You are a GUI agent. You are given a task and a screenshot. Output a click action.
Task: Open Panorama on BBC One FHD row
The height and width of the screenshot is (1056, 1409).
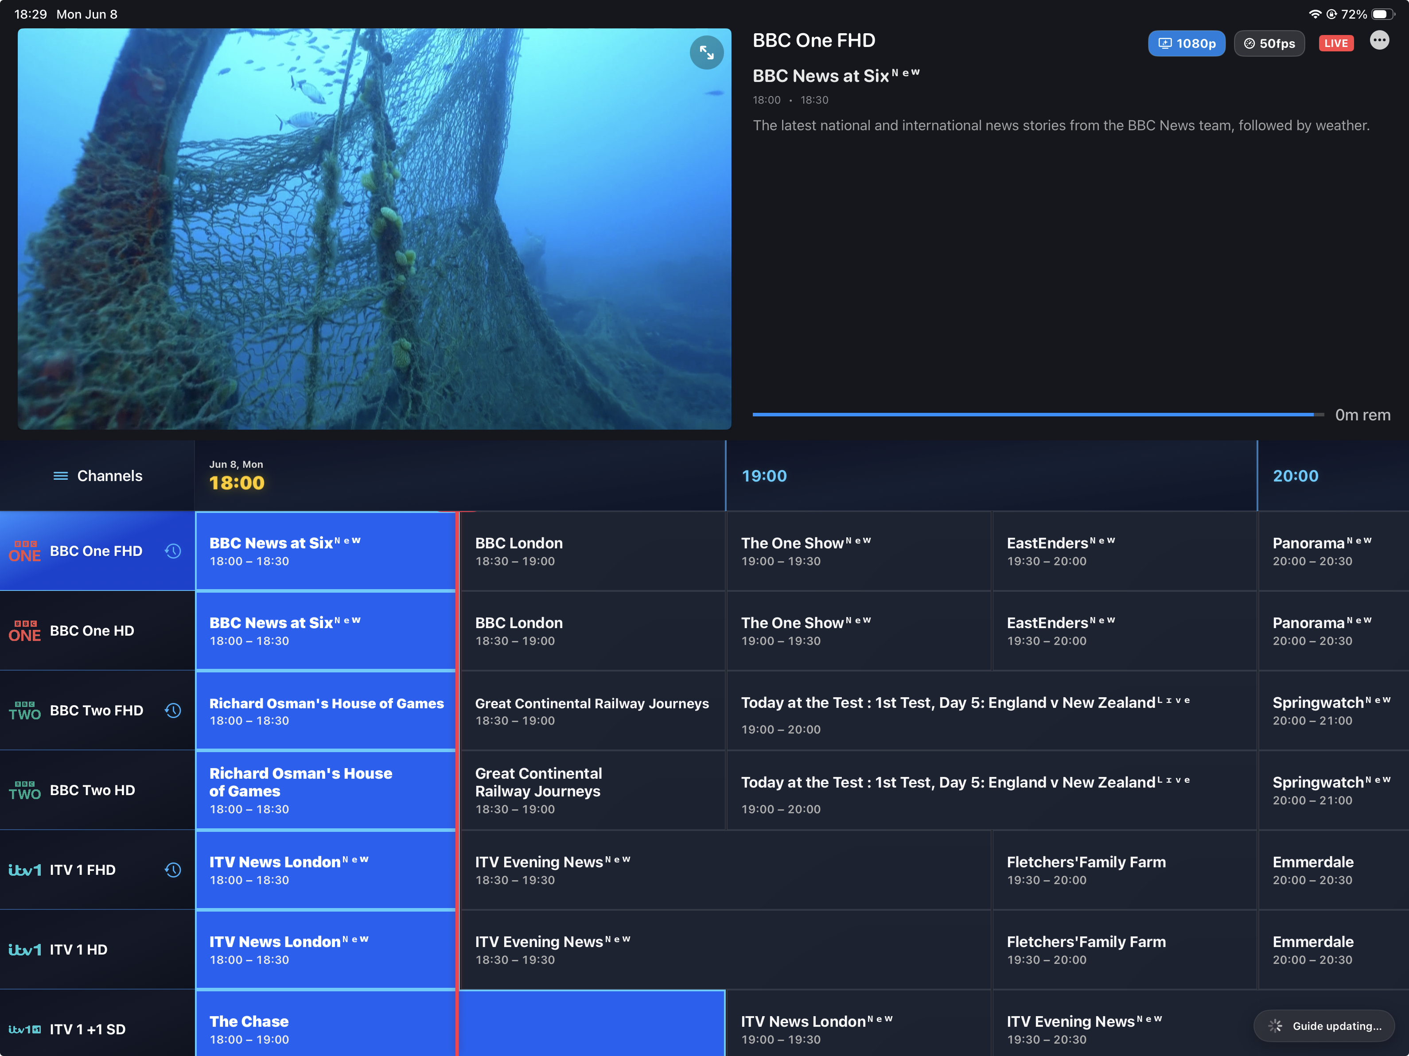tap(1334, 551)
